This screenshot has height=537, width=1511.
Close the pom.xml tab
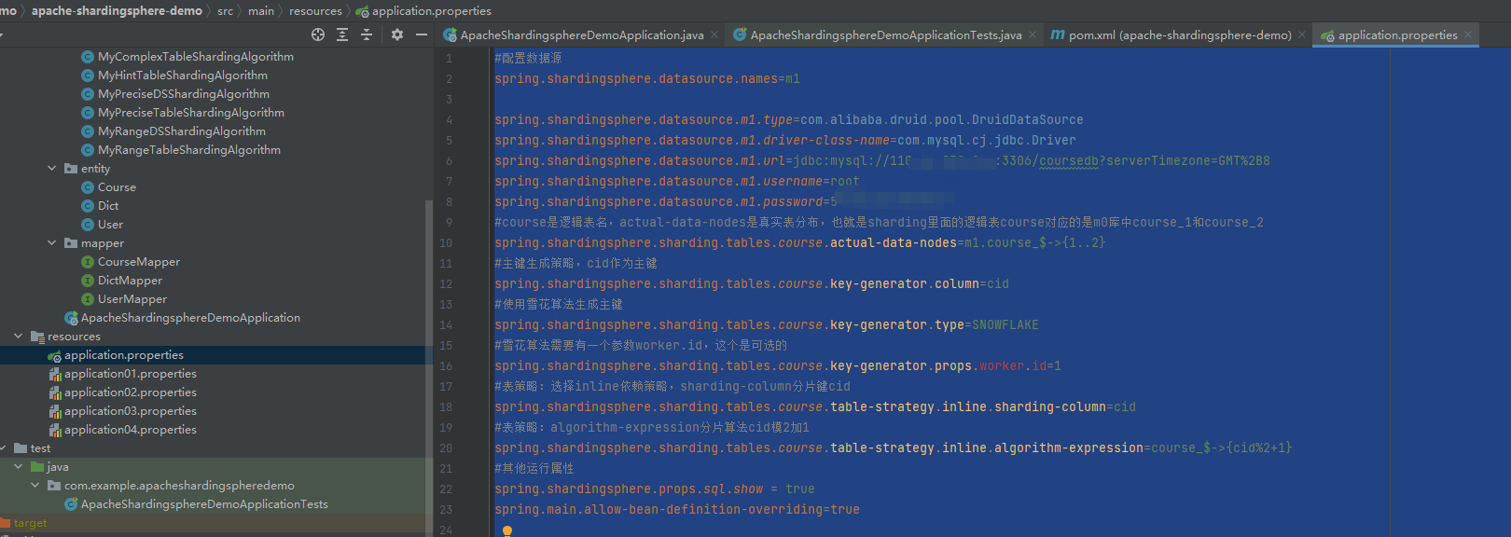click(x=1302, y=35)
